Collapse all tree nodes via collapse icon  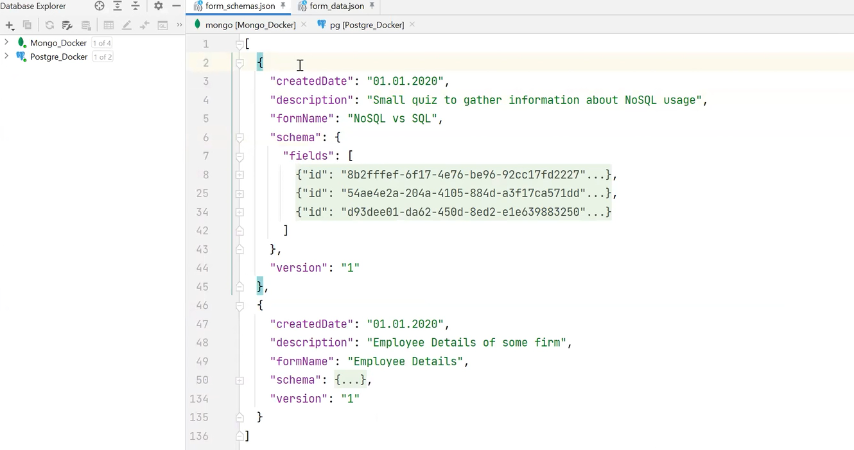pyautogui.click(x=135, y=6)
